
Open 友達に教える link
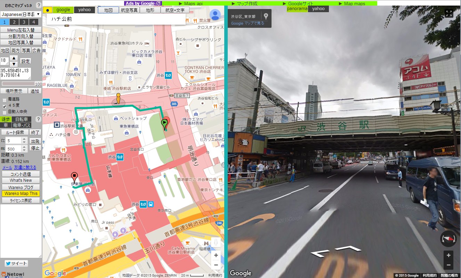click(25, 167)
